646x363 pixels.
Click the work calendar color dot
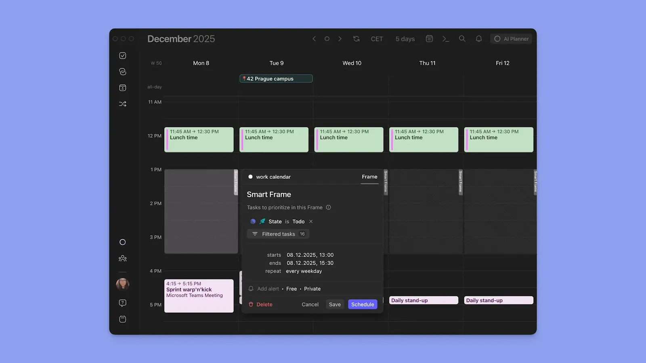tap(250, 177)
